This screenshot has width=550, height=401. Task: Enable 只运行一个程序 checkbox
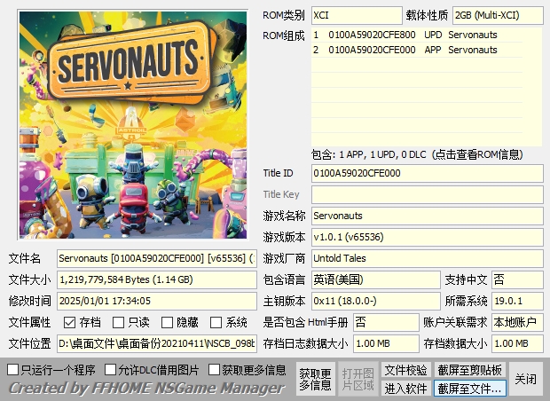pos(13,369)
